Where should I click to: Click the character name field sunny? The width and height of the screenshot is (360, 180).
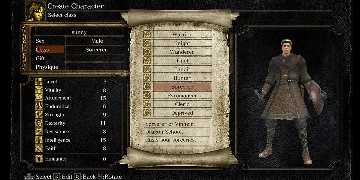coord(79,32)
